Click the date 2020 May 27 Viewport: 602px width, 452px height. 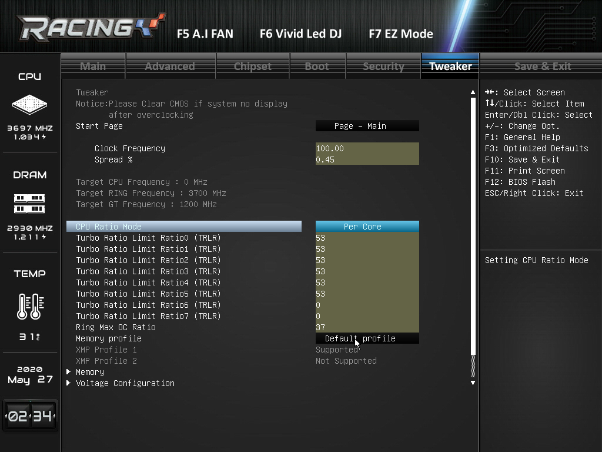pos(30,375)
